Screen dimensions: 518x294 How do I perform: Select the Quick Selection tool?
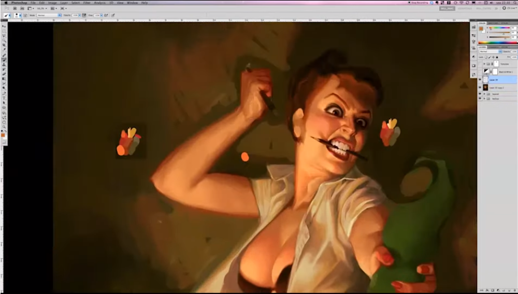click(4, 40)
